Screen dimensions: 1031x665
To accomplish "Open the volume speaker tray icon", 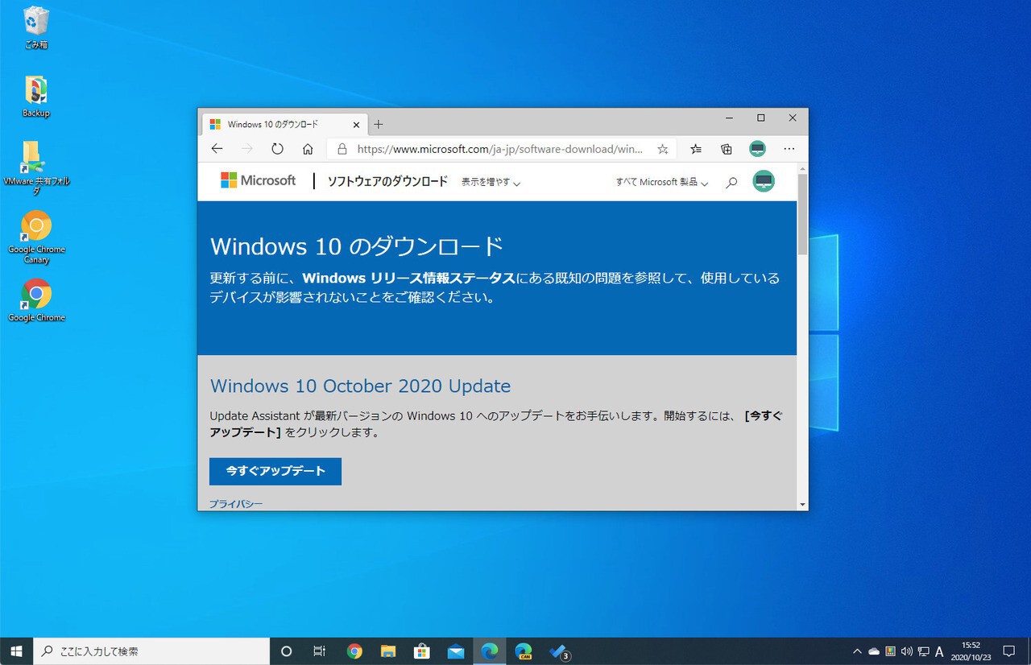I will point(907,651).
